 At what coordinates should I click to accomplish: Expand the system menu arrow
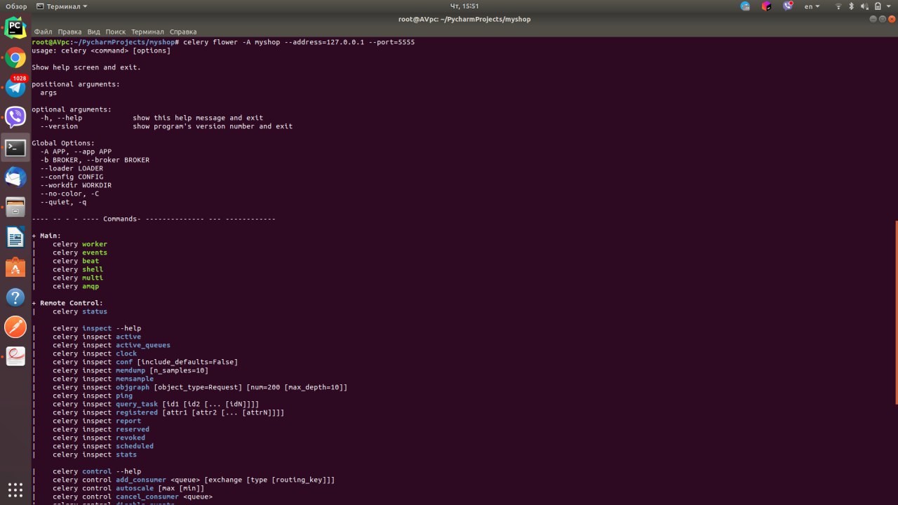(x=889, y=6)
